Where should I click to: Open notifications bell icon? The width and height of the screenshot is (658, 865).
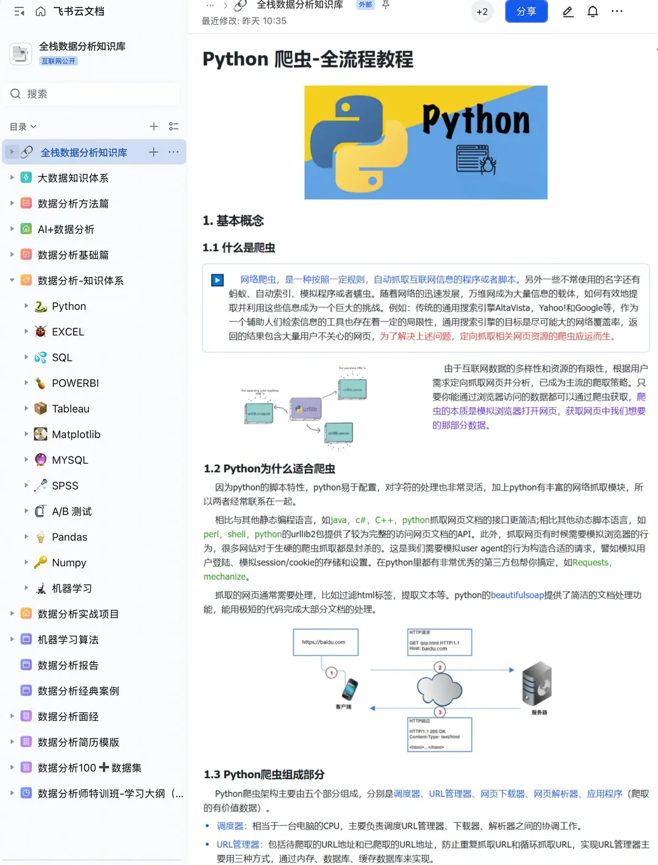pos(593,11)
